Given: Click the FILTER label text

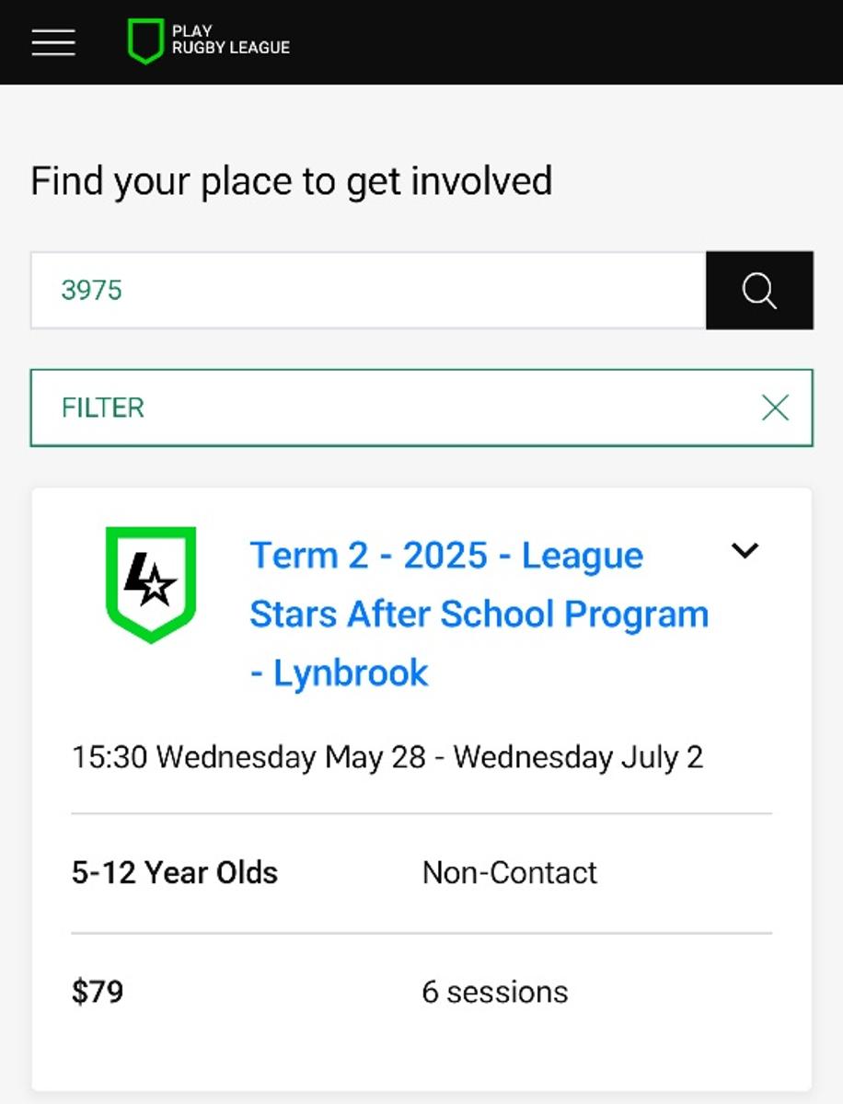Looking at the screenshot, I should [x=103, y=408].
